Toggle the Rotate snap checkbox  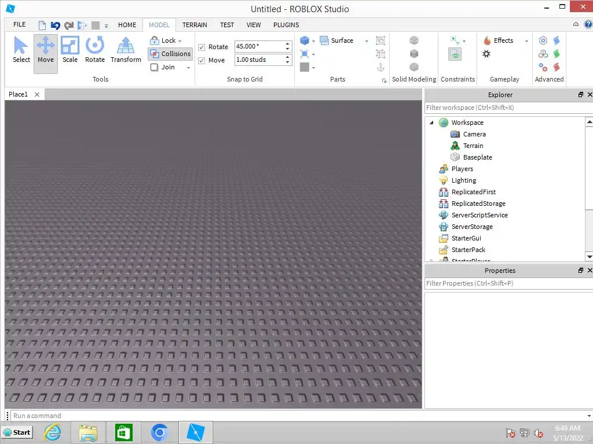[202, 47]
